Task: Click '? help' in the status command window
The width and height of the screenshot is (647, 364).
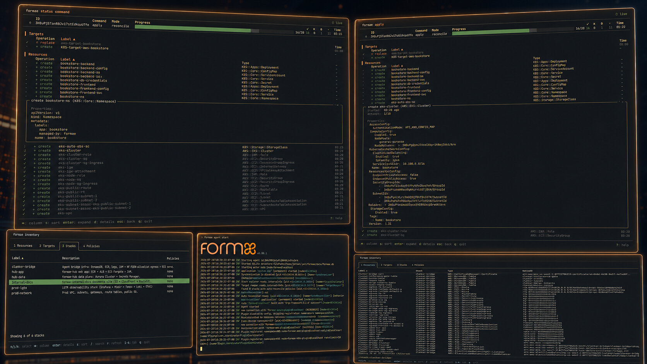Action: coord(336,218)
